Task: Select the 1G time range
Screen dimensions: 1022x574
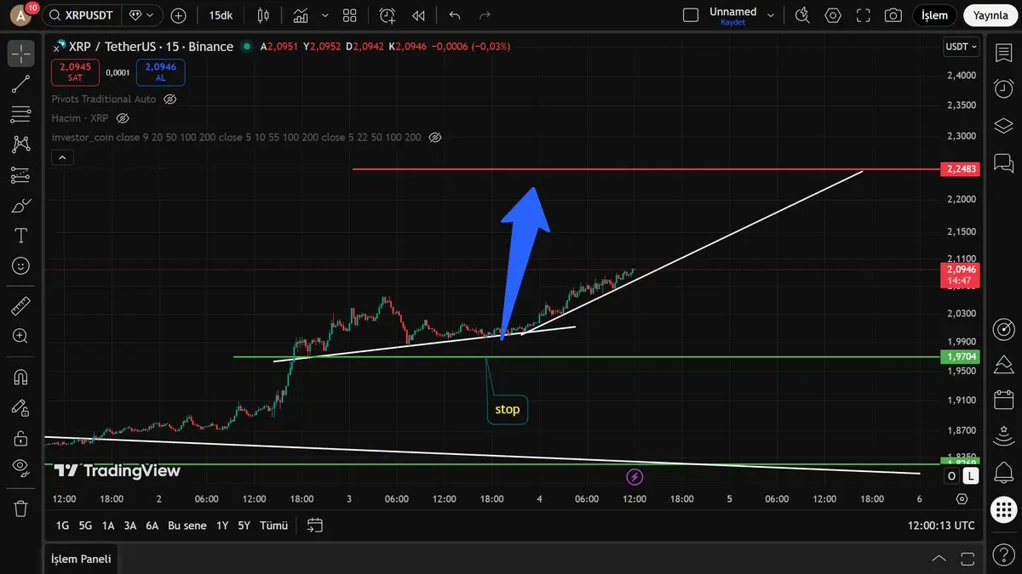Action: pos(62,526)
